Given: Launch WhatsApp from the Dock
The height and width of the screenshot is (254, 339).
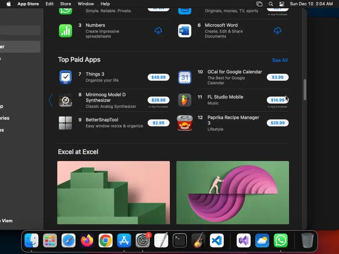Looking at the screenshot, I should 281,240.
